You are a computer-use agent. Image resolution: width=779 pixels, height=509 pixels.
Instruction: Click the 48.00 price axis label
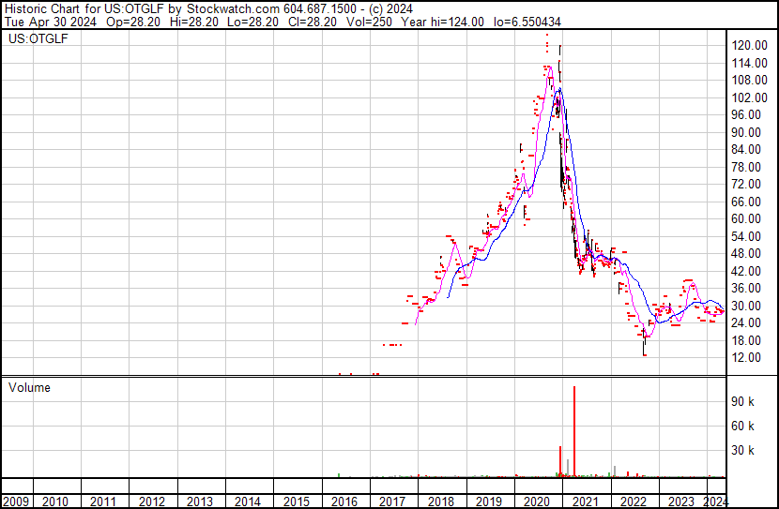(x=747, y=253)
